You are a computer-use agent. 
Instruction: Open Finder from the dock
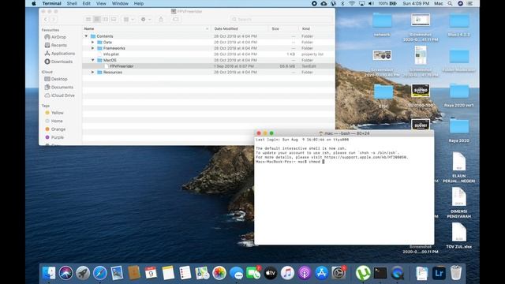pyautogui.click(x=49, y=273)
